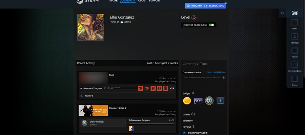Open the Counter-Strike 2 achievement icon
305x135 pixels.
(131, 129)
